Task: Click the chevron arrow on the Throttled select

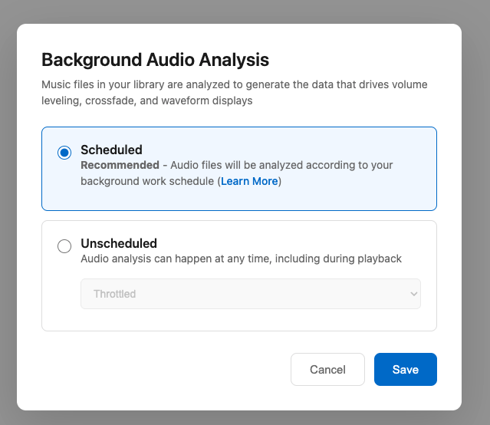Action: pos(413,294)
